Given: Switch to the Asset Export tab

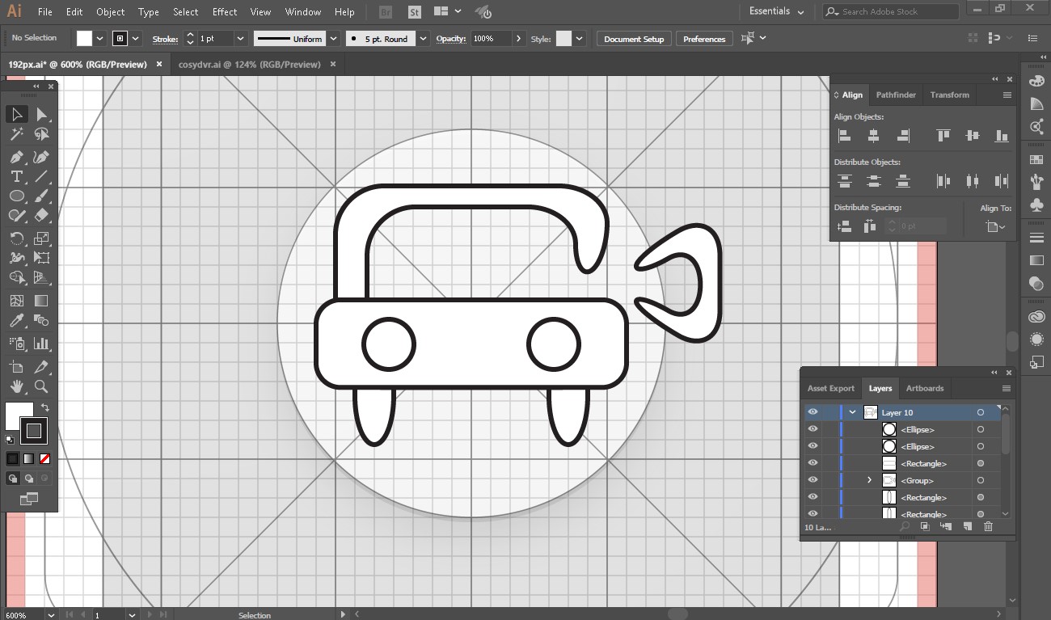Looking at the screenshot, I should pyautogui.click(x=830, y=388).
